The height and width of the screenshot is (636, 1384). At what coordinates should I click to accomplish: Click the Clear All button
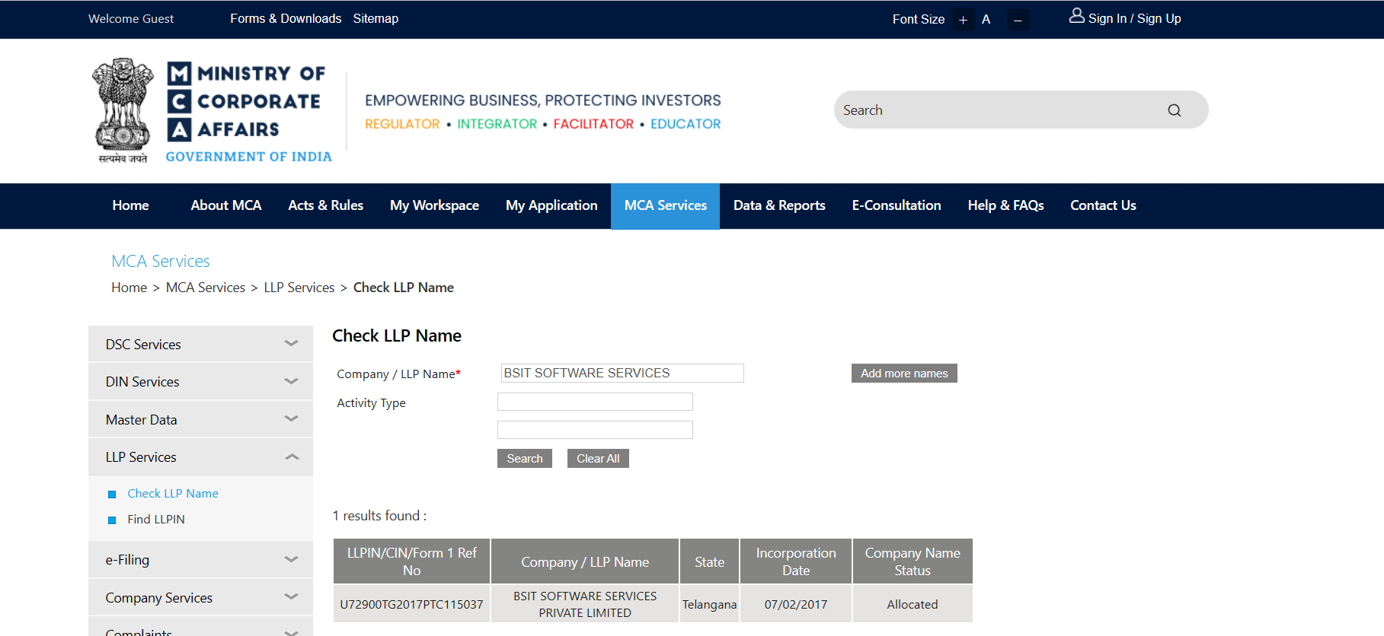[x=598, y=458]
